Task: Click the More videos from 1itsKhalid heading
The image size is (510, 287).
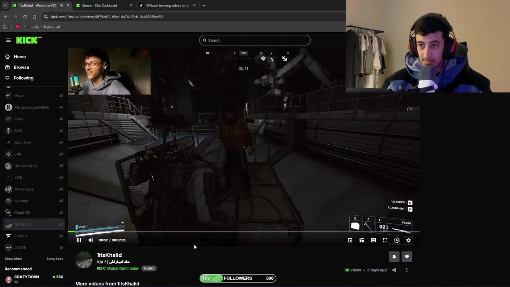Action: (107, 284)
